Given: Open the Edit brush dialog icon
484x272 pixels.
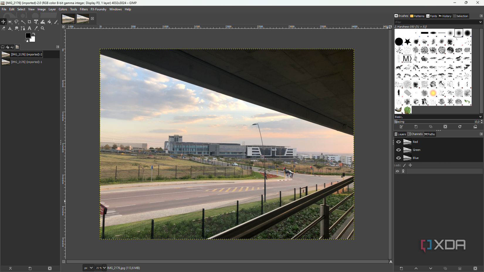Looking at the screenshot, I should click(401, 127).
